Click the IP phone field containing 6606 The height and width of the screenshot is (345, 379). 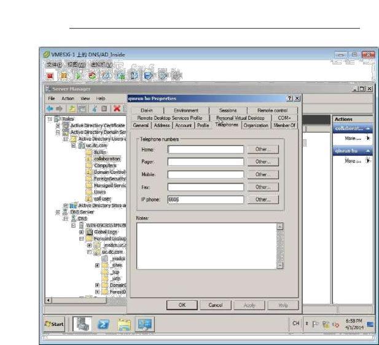click(x=206, y=200)
